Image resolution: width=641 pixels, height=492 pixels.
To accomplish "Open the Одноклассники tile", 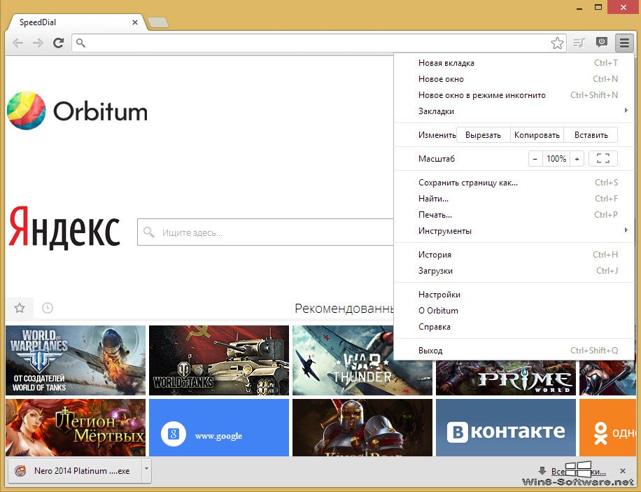I will point(607,428).
